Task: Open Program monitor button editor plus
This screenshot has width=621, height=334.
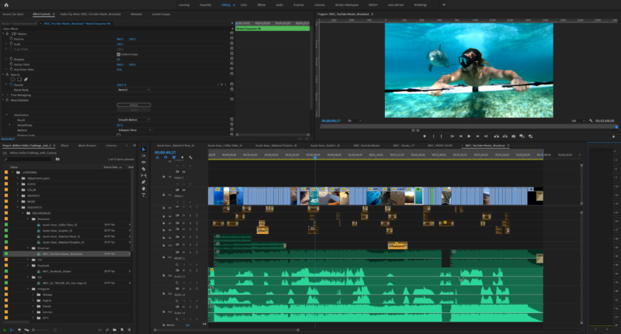Action: coord(613,136)
